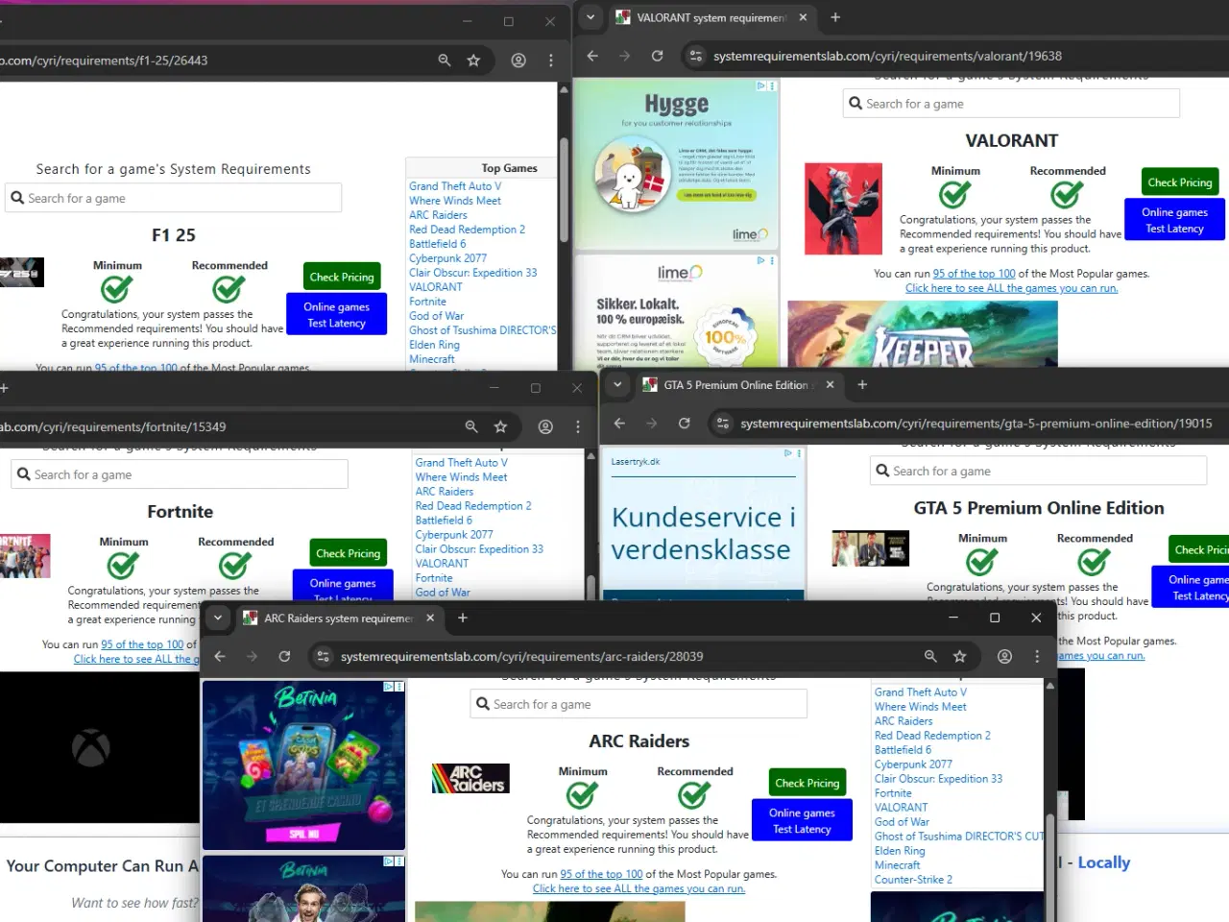Open tab search chevron in ARC Raiders window

coord(218,619)
